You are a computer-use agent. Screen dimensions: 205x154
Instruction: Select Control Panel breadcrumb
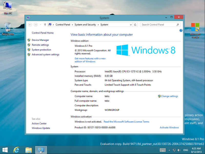pos(63,25)
